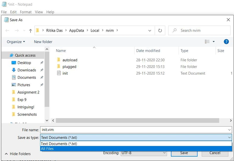Navigate to Ritika Das in breadcrumb
The height and width of the screenshot is (161, 234).
pyautogui.click(x=54, y=30)
